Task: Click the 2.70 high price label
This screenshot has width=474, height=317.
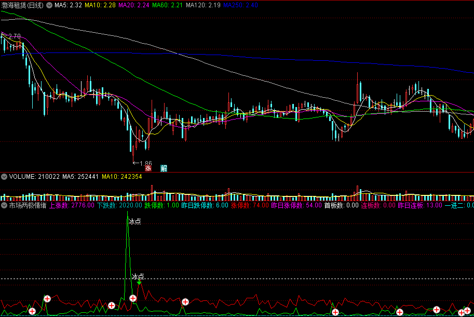Action: pyautogui.click(x=15, y=36)
